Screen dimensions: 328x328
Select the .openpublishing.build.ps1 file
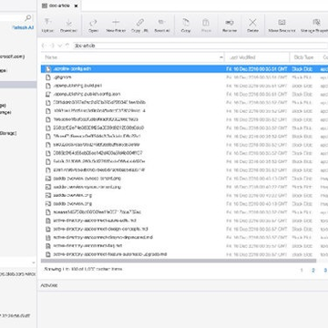click(x=77, y=86)
